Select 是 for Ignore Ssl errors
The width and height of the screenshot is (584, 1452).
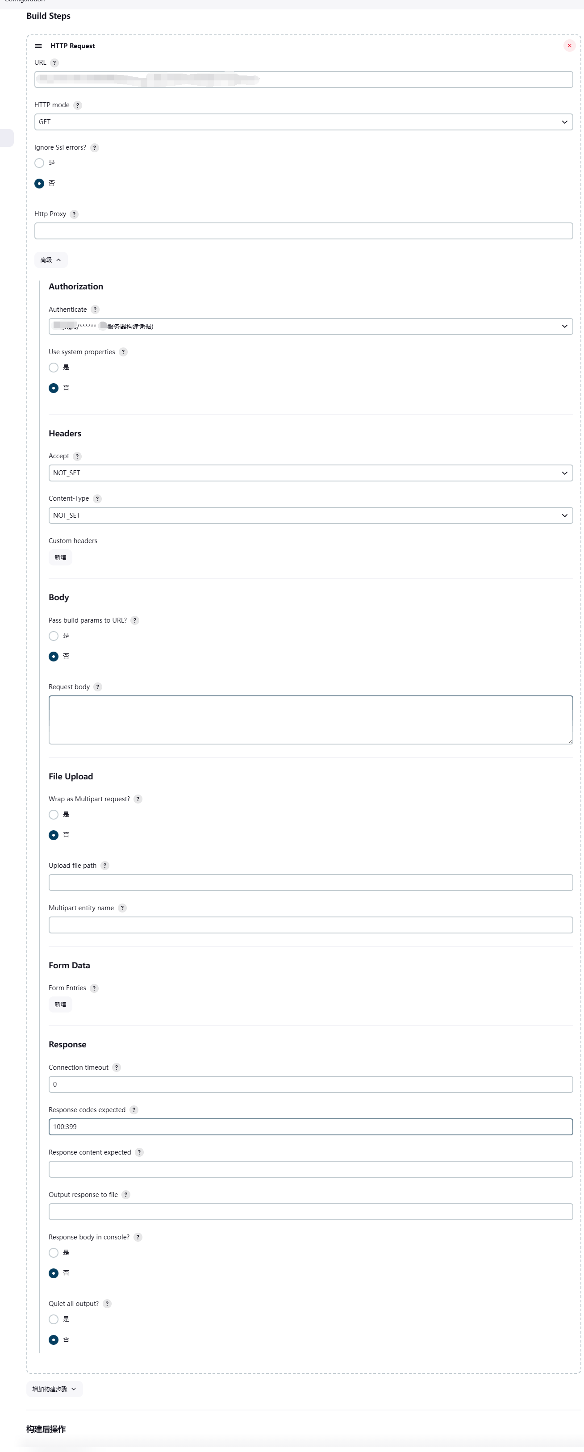[39, 163]
